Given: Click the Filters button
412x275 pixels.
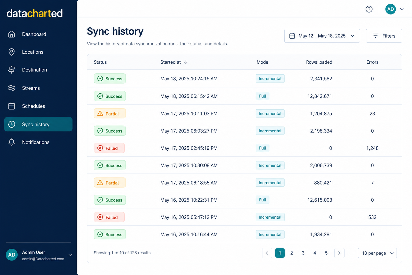Looking at the screenshot, I should (x=384, y=36).
